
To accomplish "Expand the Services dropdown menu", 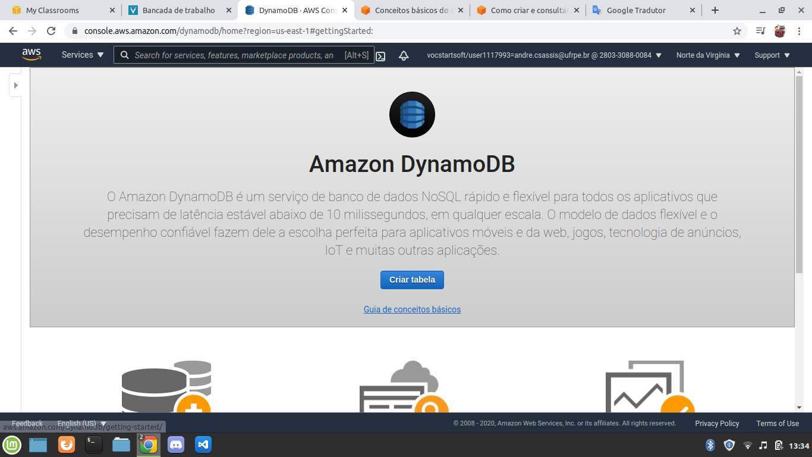I will (83, 55).
